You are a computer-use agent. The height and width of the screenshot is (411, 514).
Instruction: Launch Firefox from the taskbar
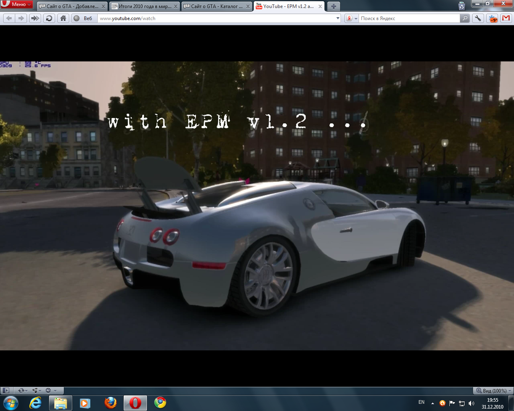tap(110, 403)
